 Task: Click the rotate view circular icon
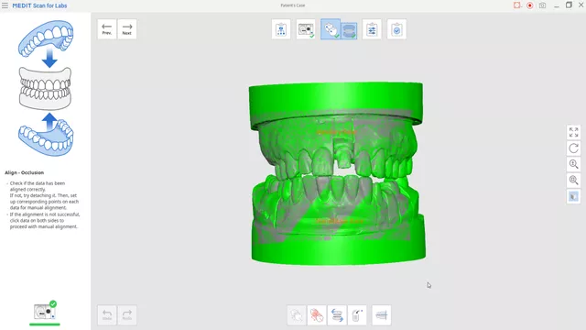pyautogui.click(x=574, y=148)
